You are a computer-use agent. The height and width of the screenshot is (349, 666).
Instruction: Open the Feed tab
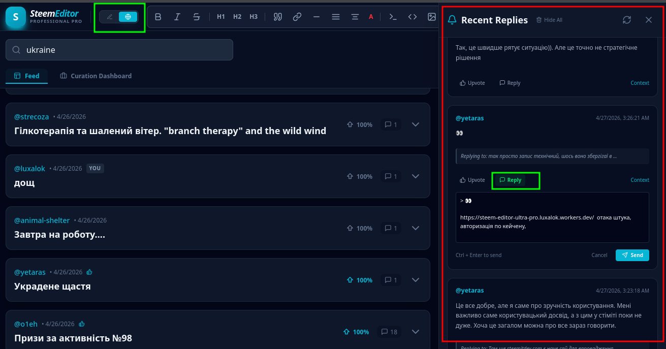point(27,76)
